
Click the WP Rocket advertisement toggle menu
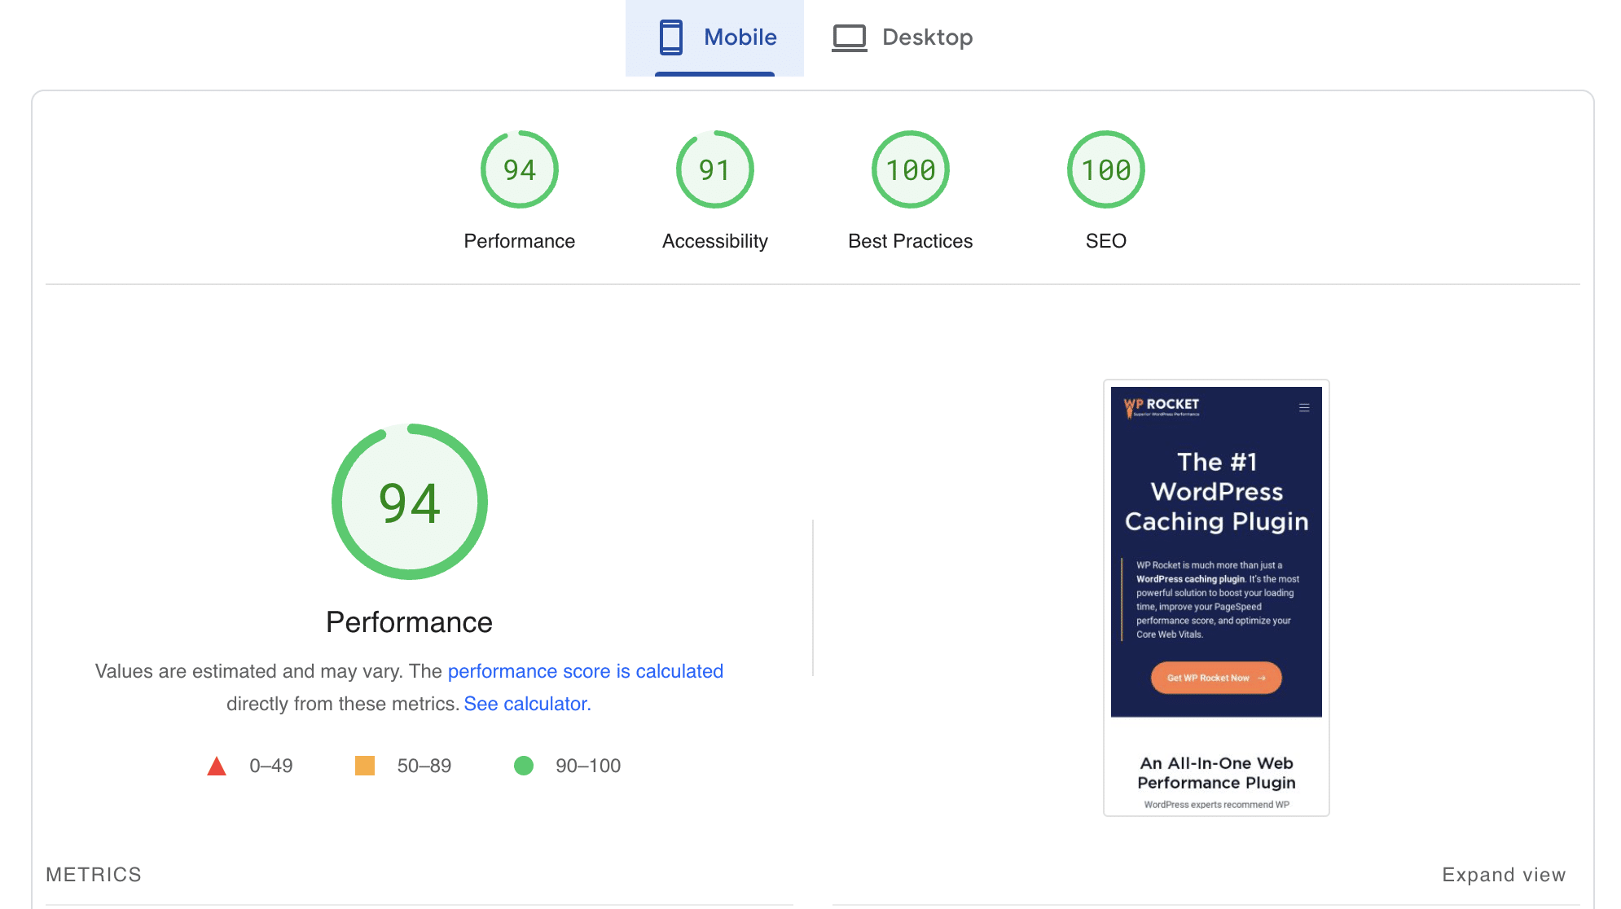coord(1303,407)
